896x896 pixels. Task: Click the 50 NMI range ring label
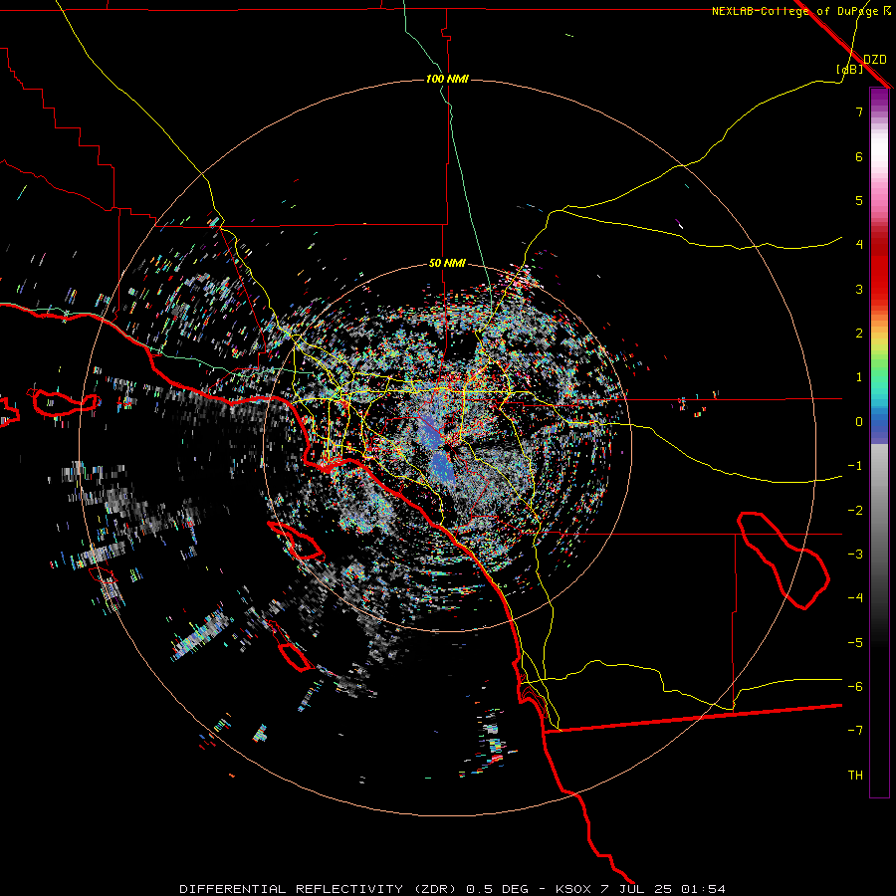447,264
